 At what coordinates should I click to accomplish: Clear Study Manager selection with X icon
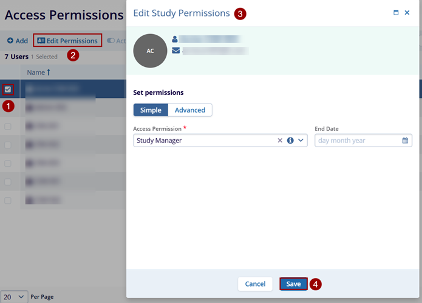point(280,141)
